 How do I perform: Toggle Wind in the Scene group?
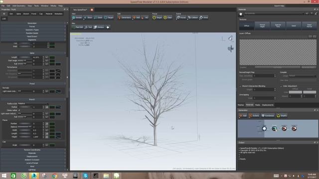pos(204,18)
